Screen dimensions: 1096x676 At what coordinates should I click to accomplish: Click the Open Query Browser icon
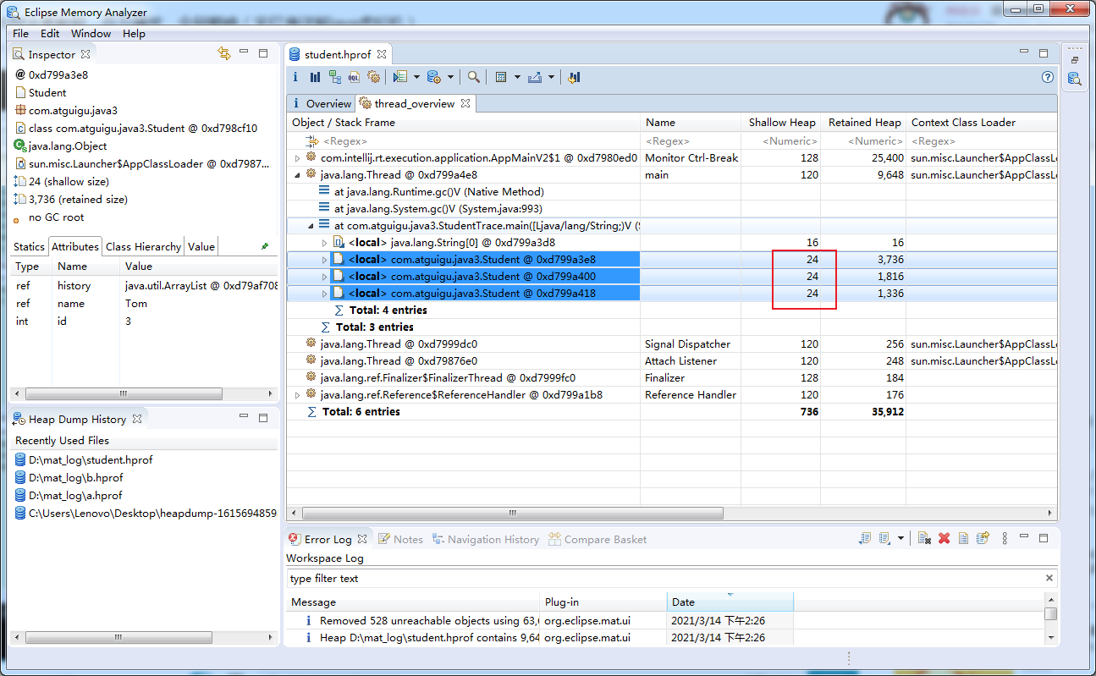point(433,77)
